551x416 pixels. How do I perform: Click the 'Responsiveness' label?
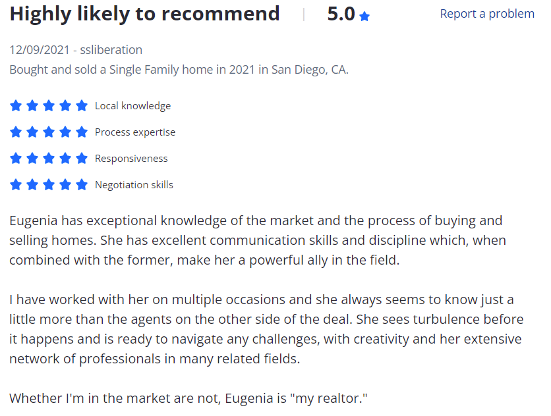(x=131, y=159)
